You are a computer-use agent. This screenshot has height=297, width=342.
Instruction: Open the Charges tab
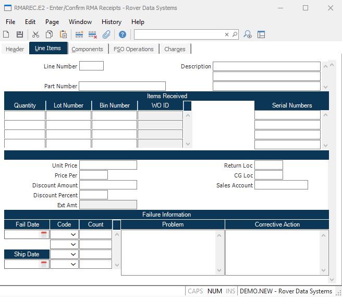(175, 49)
